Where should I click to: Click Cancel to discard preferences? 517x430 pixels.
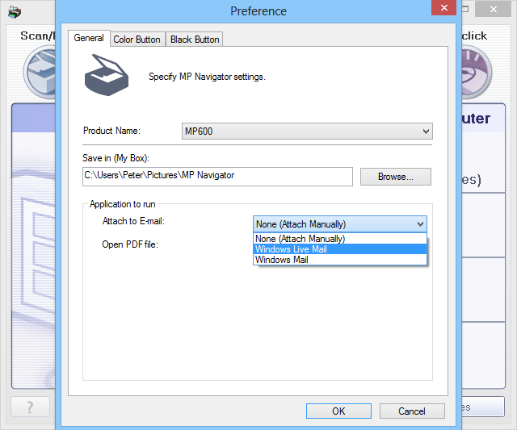(x=412, y=411)
